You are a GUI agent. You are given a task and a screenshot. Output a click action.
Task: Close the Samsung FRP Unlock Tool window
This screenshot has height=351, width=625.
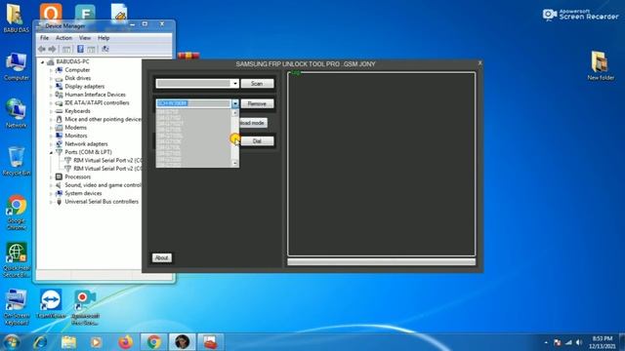coord(479,62)
